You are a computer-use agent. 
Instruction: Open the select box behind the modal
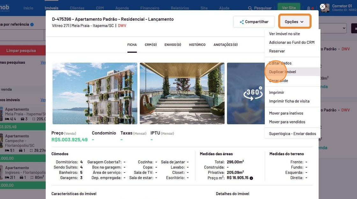tap(333, 28)
